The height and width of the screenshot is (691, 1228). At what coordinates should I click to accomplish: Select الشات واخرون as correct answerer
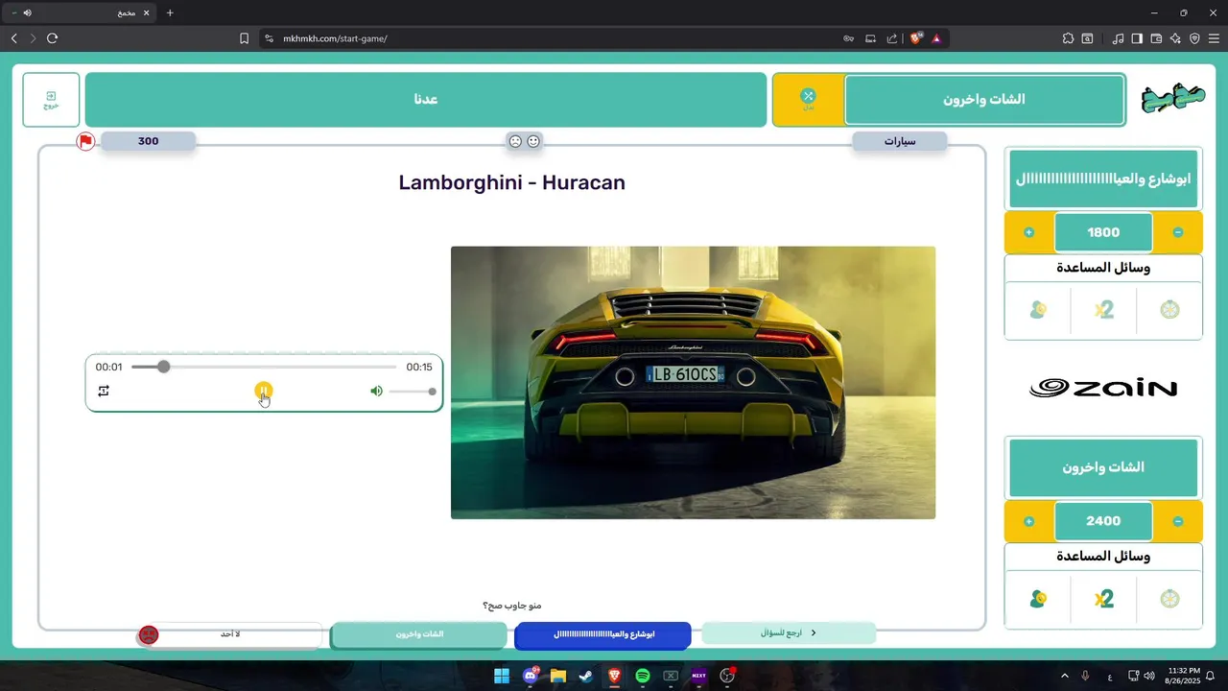(x=419, y=634)
